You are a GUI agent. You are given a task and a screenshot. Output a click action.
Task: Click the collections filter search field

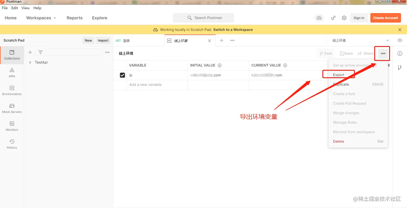69,52
